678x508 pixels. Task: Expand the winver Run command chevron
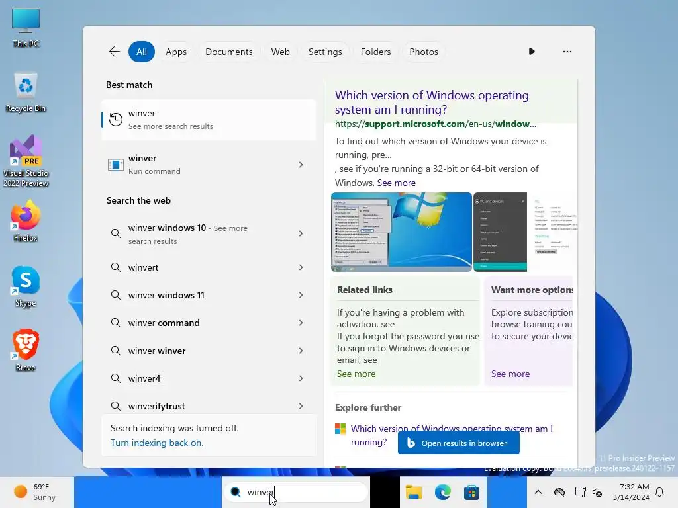[x=301, y=165]
